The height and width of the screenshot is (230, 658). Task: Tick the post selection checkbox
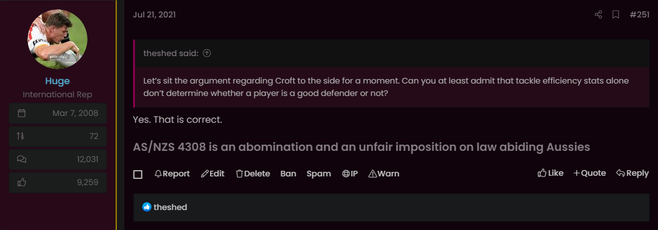pos(137,175)
